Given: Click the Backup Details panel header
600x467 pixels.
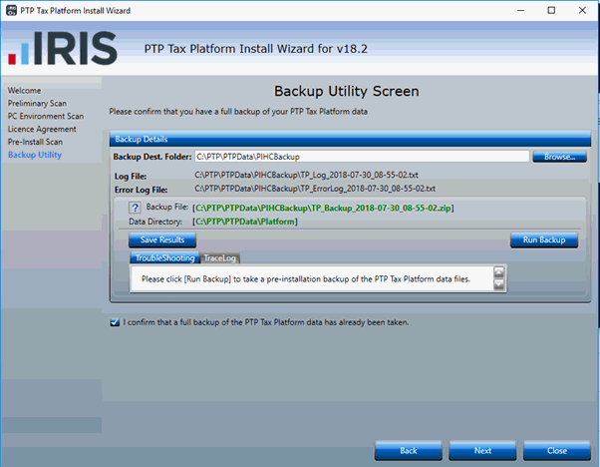Looking at the screenshot, I should click(350, 139).
